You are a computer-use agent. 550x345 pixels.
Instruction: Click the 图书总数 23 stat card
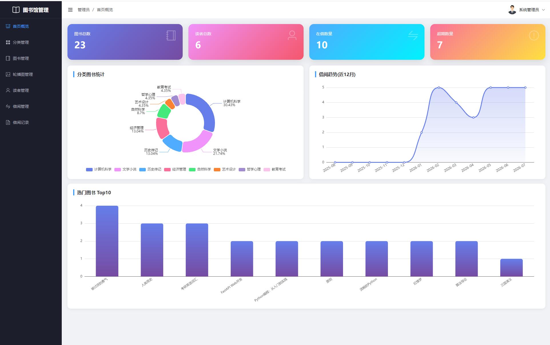[125, 42]
